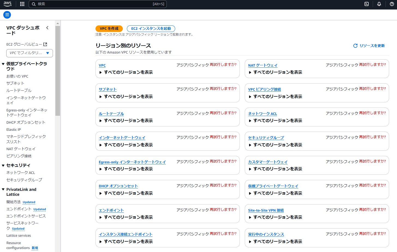The image size is (397, 252).
Task: Select サブネット in the sidebar
Action: pyautogui.click(x=15, y=83)
